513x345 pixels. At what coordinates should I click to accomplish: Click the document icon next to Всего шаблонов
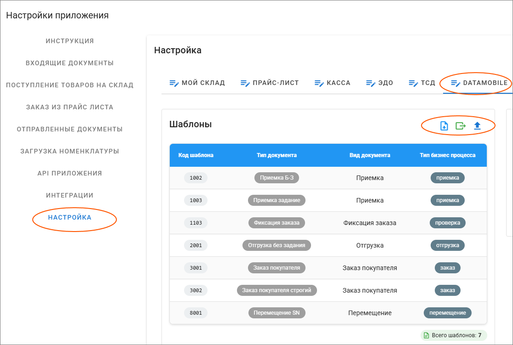[426, 335]
